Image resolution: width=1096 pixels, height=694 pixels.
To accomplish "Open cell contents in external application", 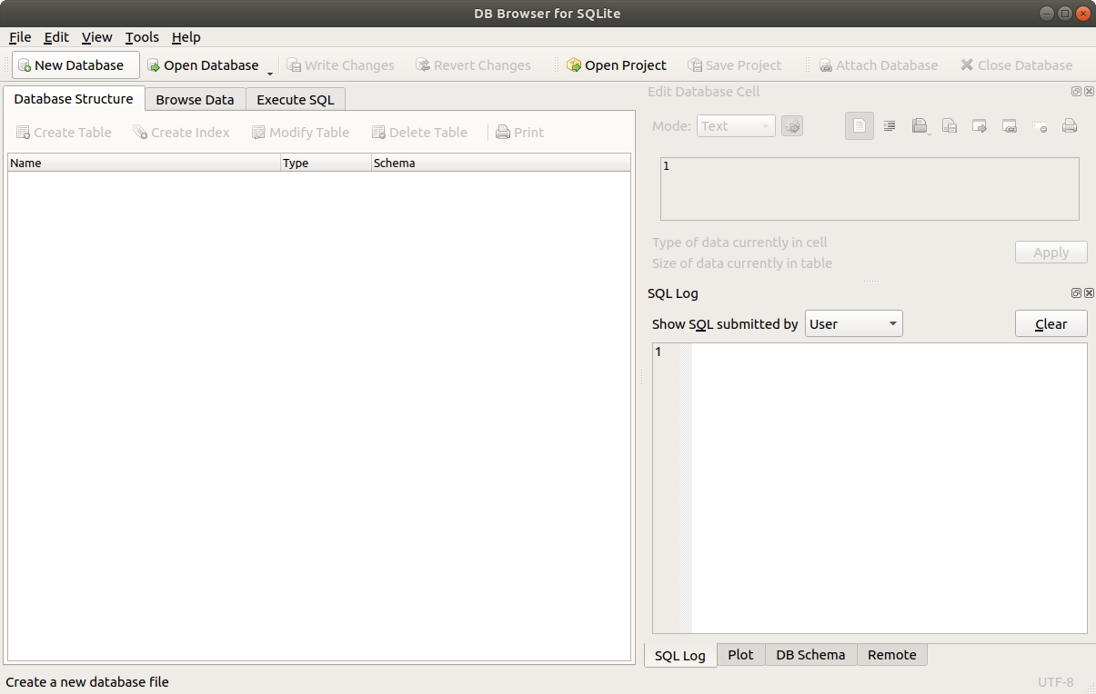I will point(980,125).
